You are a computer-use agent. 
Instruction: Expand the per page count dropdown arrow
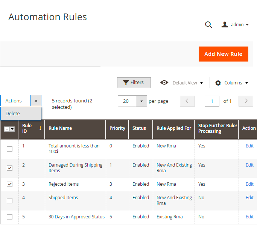pyautogui.click(x=141, y=101)
